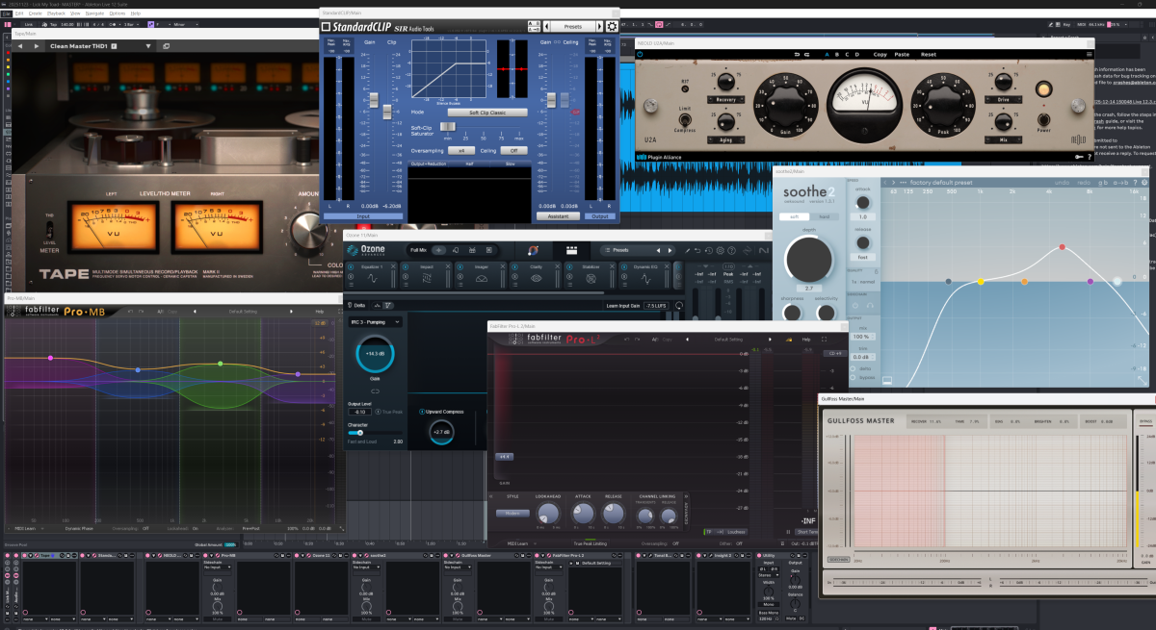Select the Imager module in Ozone
The width and height of the screenshot is (1156, 630).
click(x=481, y=275)
